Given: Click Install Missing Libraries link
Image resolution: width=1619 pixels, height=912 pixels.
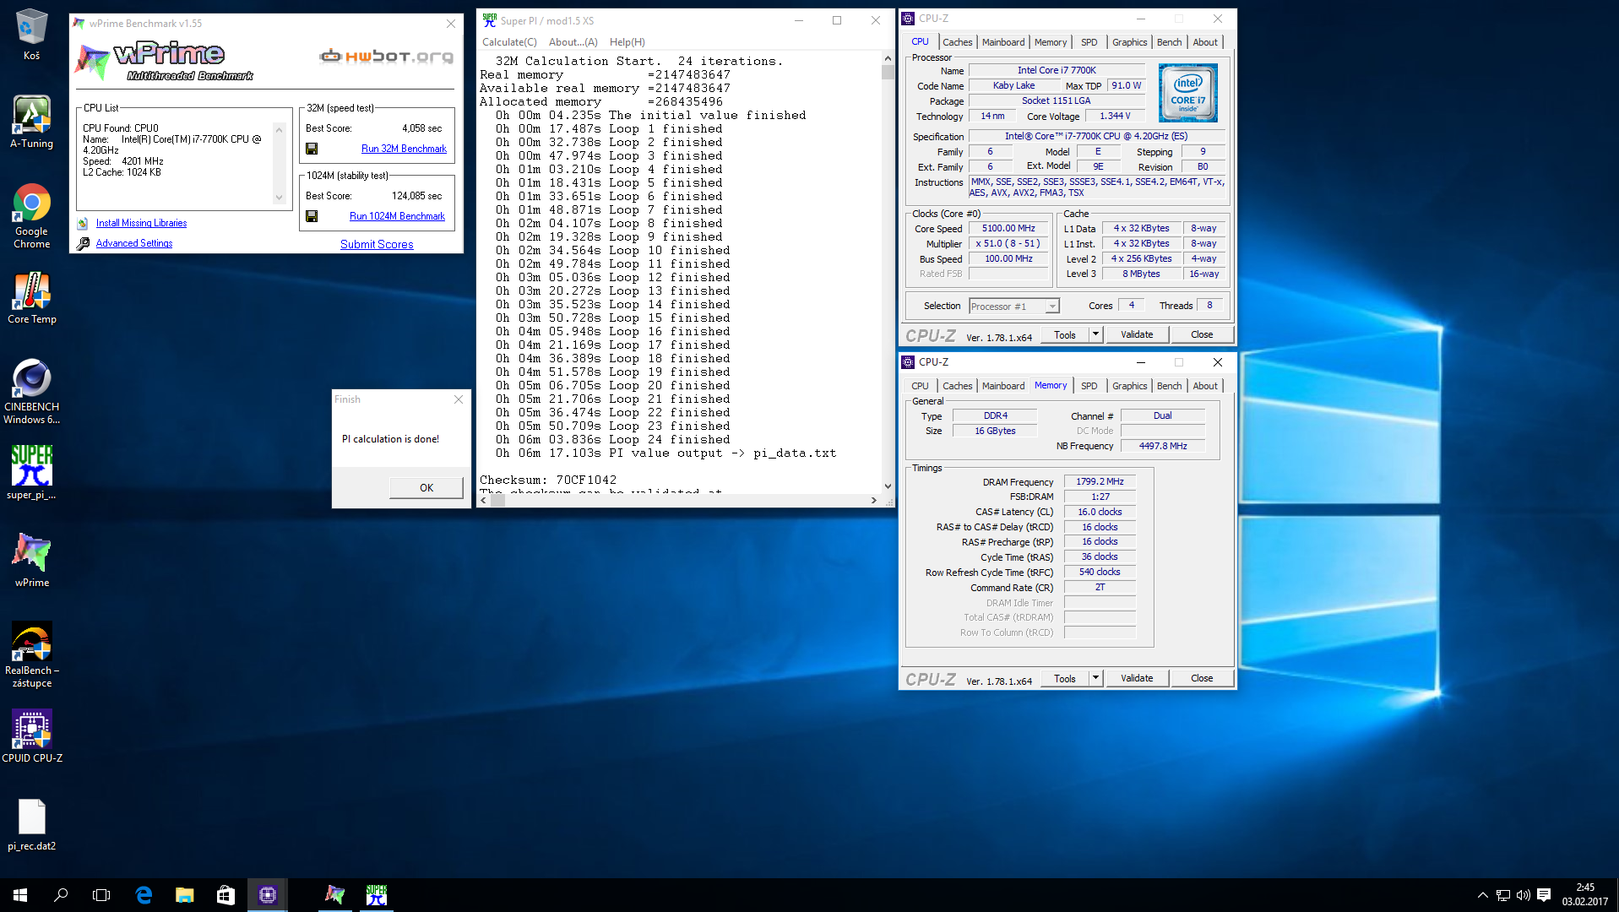Looking at the screenshot, I should (141, 224).
